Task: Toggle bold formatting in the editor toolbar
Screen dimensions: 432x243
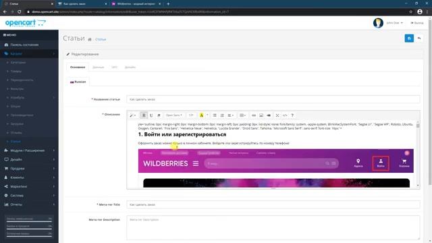Action: [x=144, y=115]
